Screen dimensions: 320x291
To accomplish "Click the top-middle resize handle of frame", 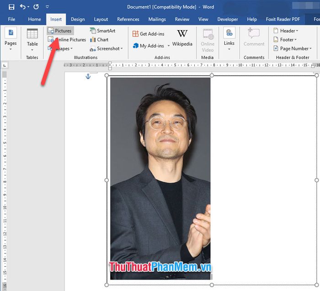I will coord(212,75).
